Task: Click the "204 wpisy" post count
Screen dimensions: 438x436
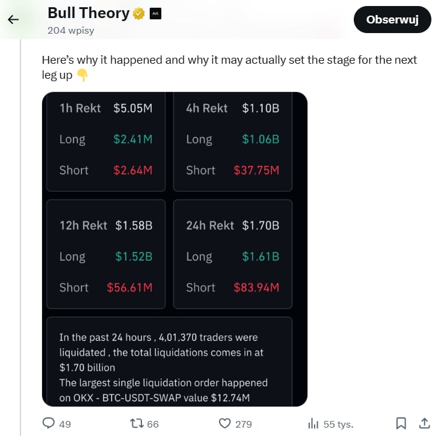Action: point(70,30)
